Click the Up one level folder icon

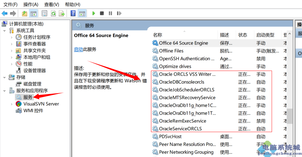[x=24, y=13]
